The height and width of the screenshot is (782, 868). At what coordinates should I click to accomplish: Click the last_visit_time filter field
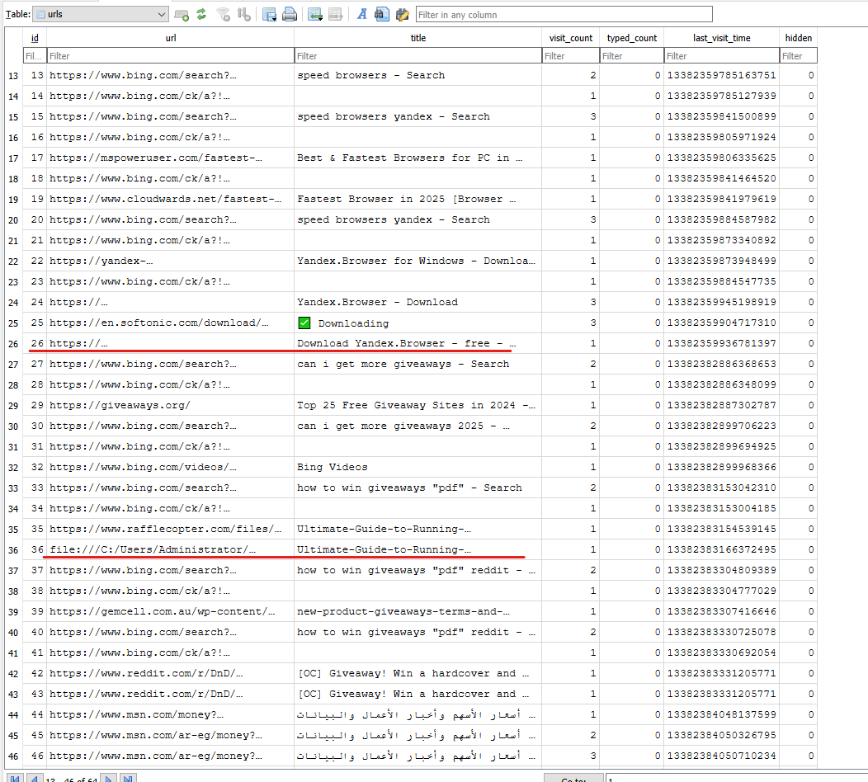pyautogui.click(x=721, y=56)
